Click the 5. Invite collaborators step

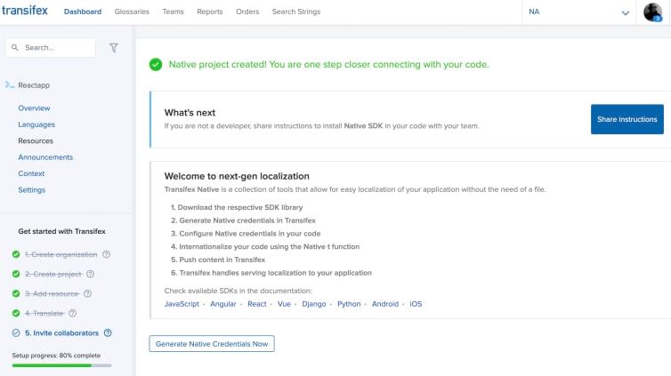[x=61, y=332]
